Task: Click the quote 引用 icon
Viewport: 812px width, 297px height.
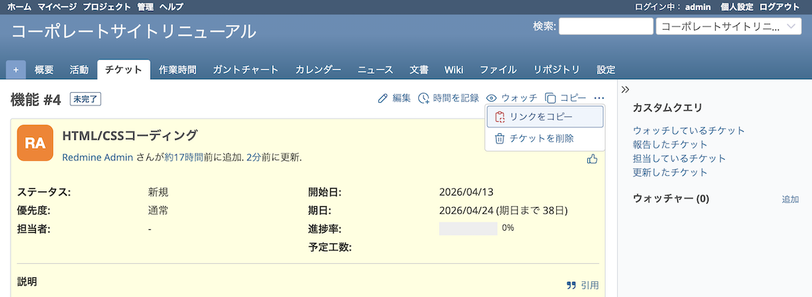Action: point(571,285)
